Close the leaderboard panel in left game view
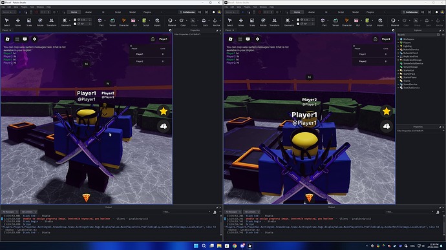This screenshot has height=250, width=446. coord(131,46)
